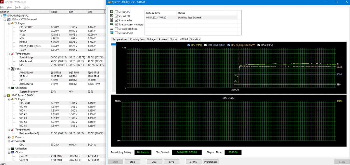Open the Help menu in HWMonitor

pos(26,7)
